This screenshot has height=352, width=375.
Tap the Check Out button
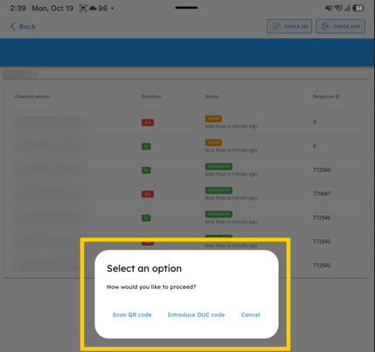pos(341,26)
